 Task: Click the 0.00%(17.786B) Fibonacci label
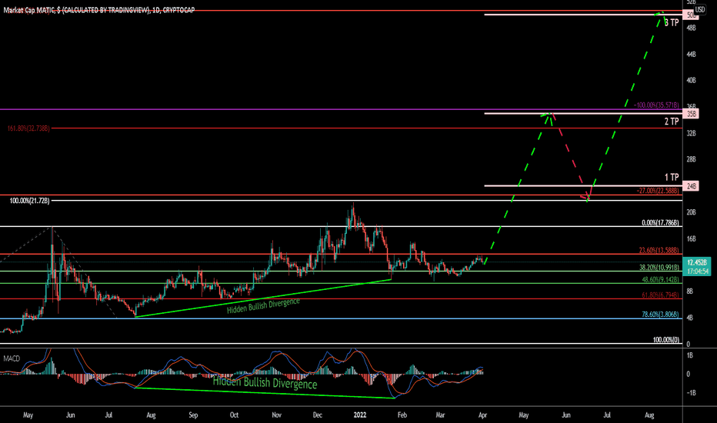660,223
